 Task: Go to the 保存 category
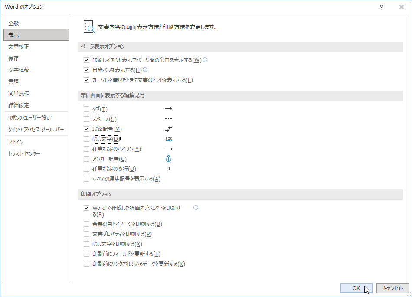[36, 58]
